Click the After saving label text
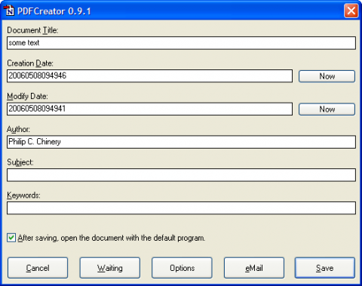362x286 pixels. (112, 238)
